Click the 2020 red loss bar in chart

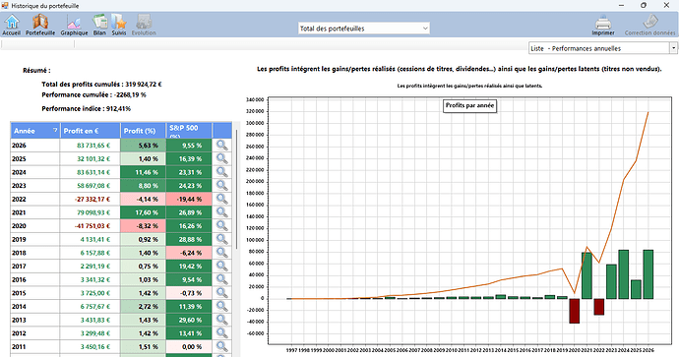tap(575, 311)
